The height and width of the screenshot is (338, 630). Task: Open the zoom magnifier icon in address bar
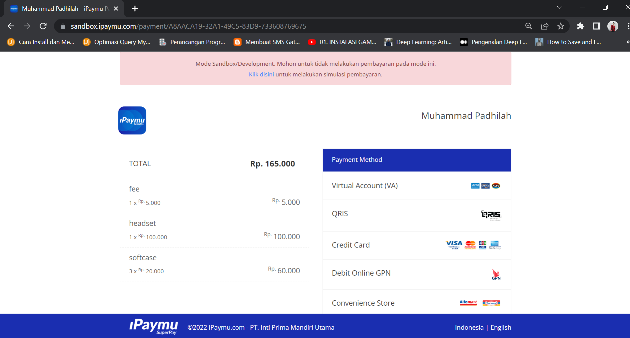tap(528, 26)
